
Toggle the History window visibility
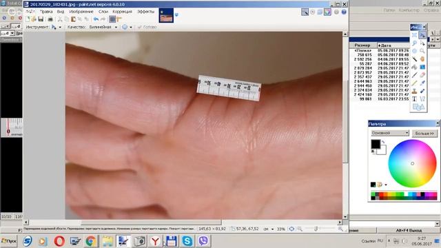click(x=312, y=12)
